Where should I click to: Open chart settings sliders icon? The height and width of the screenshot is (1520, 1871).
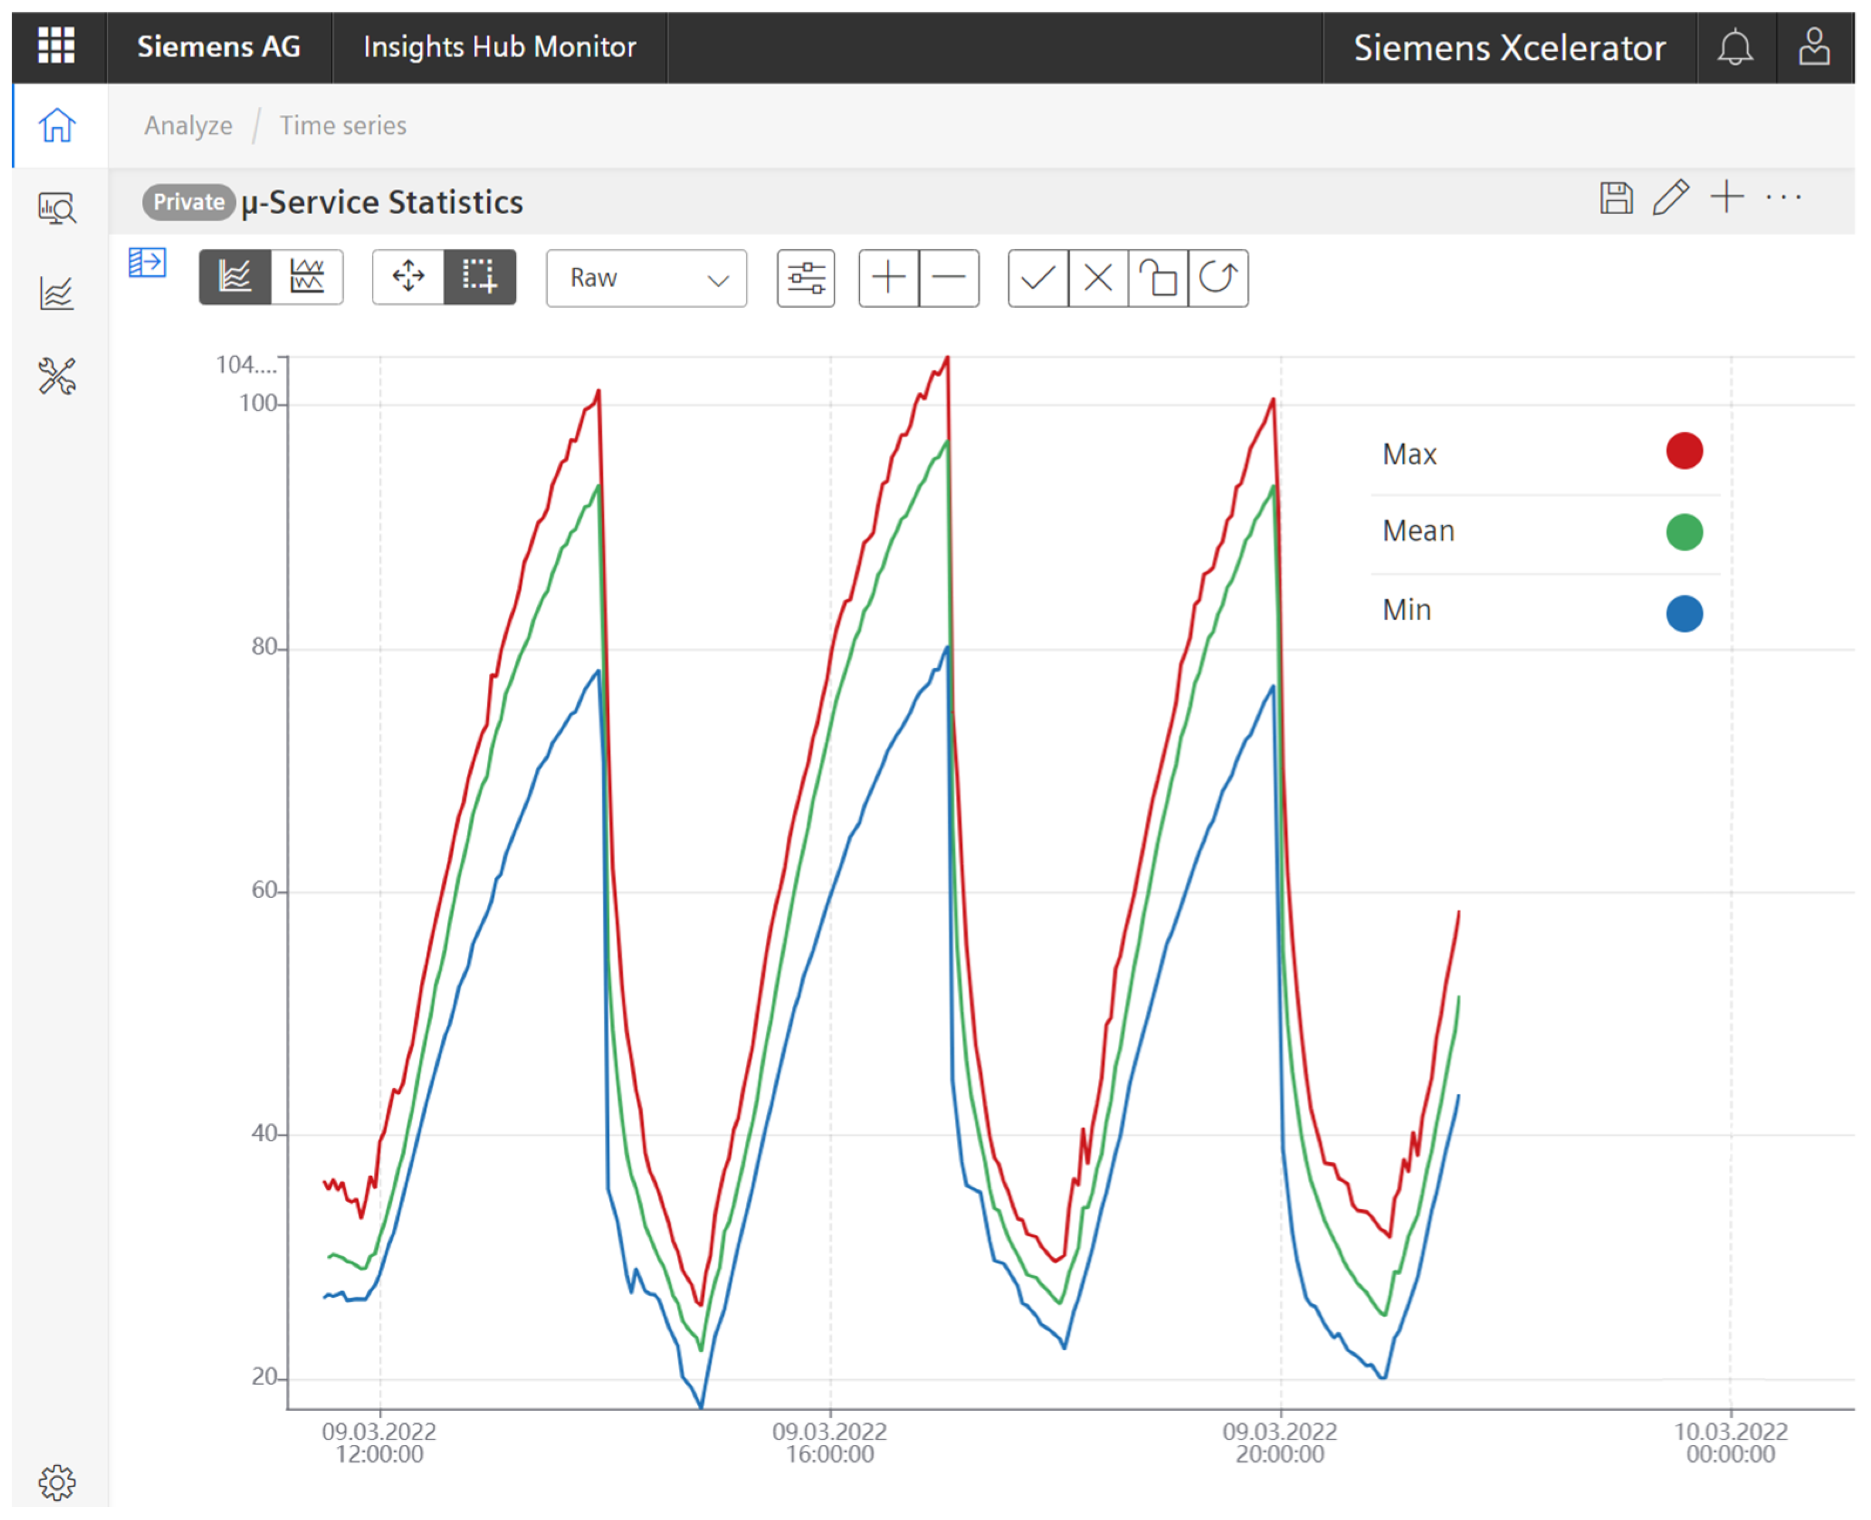(x=805, y=279)
